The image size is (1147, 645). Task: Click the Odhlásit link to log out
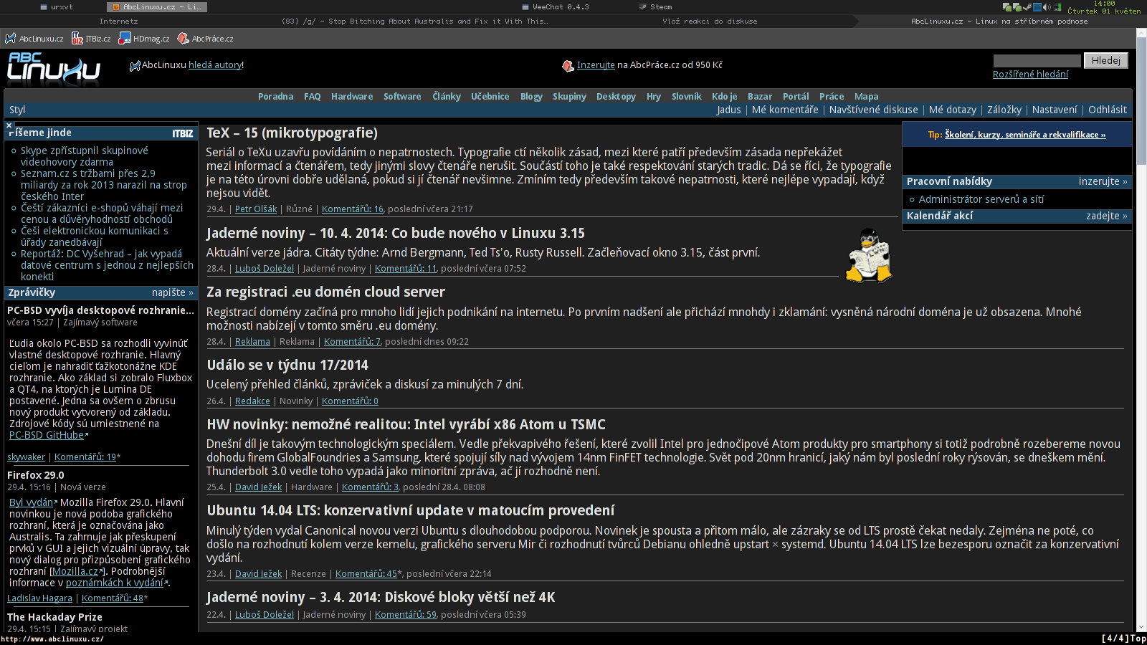[x=1108, y=110]
